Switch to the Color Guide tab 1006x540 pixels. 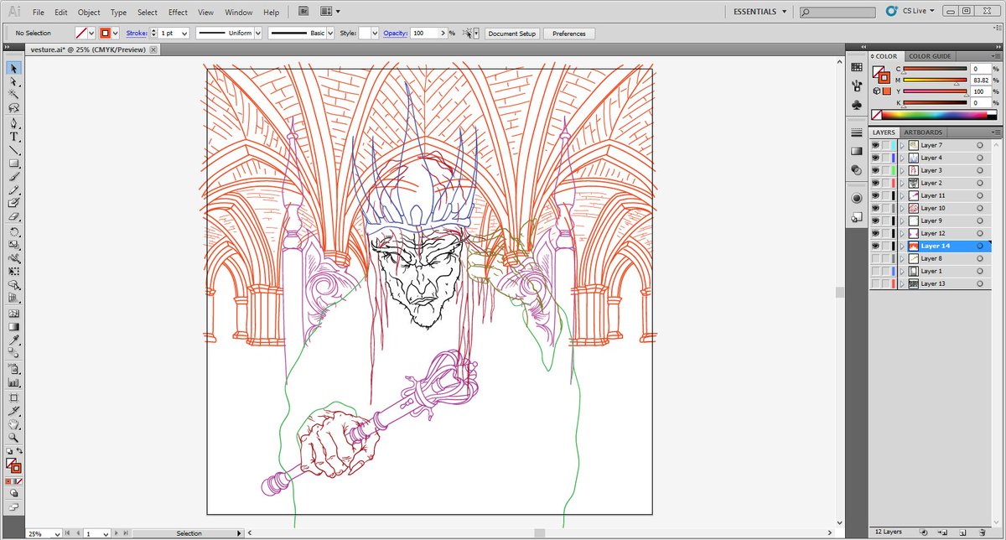tap(930, 56)
